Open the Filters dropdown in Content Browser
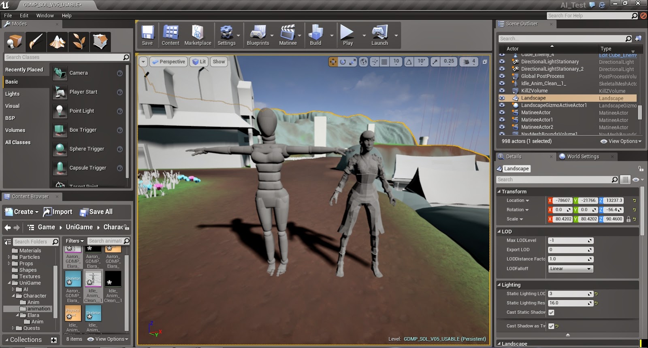Screen dimensions: 648x348 75,241
